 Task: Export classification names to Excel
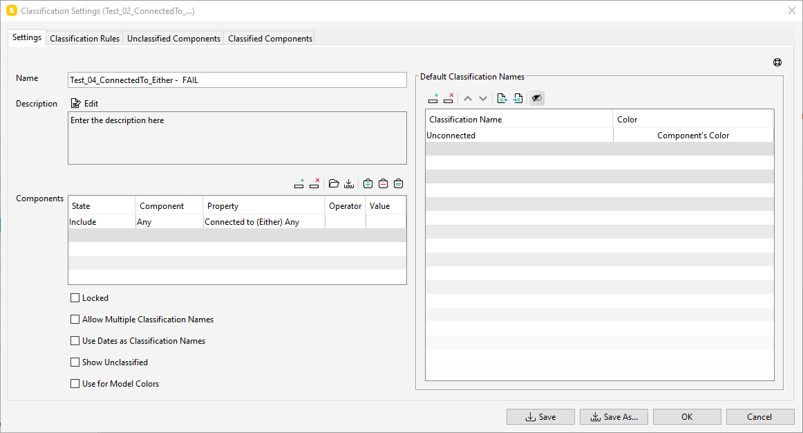point(502,98)
